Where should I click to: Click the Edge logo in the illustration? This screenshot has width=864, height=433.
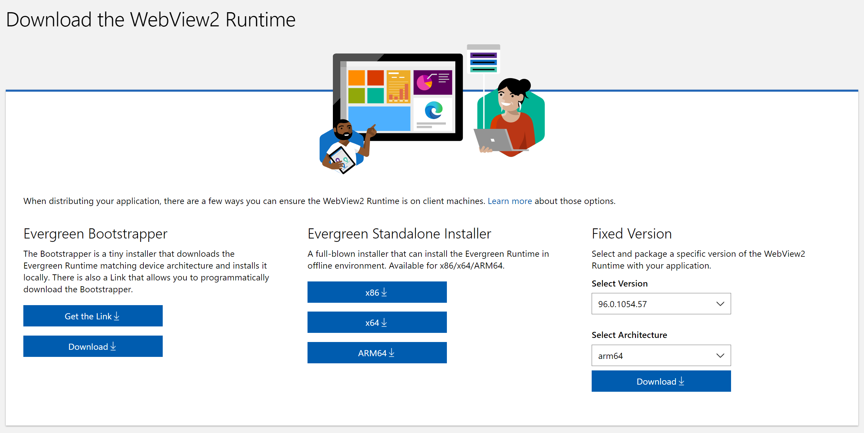tap(433, 110)
